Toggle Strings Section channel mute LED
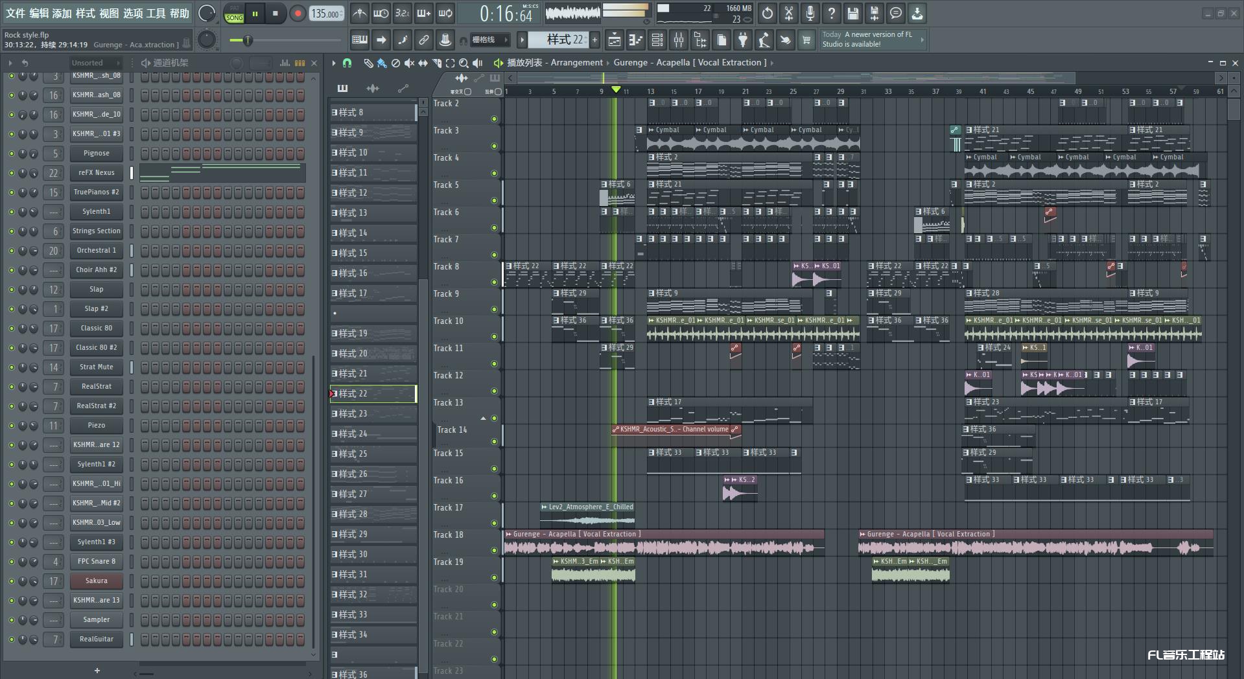 tap(11, 231)
